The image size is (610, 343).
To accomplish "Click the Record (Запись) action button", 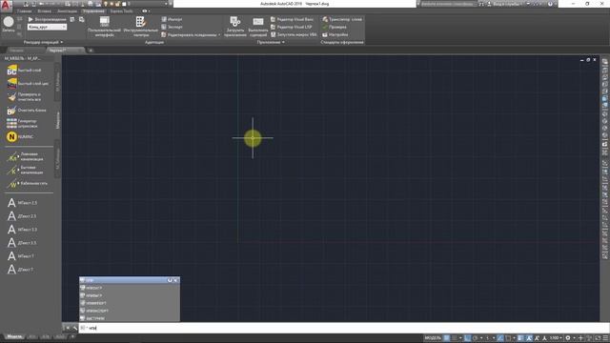I will [9, 24].
